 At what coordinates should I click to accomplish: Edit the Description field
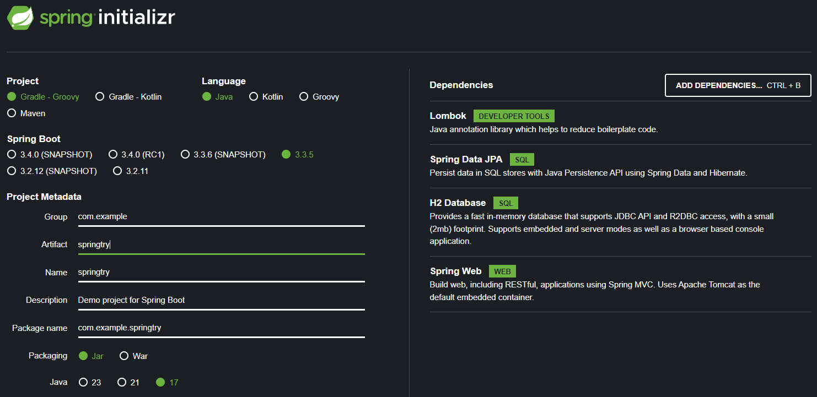(221, 300)
